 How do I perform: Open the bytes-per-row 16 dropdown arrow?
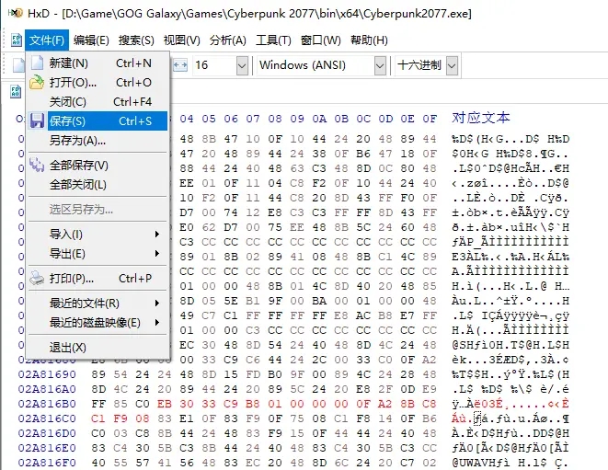click(x=242, y=65)
